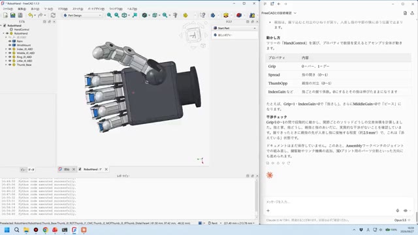The width and height of the screenshot is (418, 235).
Task: Go back in Claude window
Action: [x=279, y=4]
